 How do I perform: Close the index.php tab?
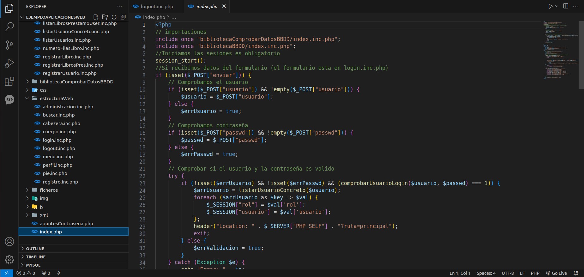click(224, 6)
